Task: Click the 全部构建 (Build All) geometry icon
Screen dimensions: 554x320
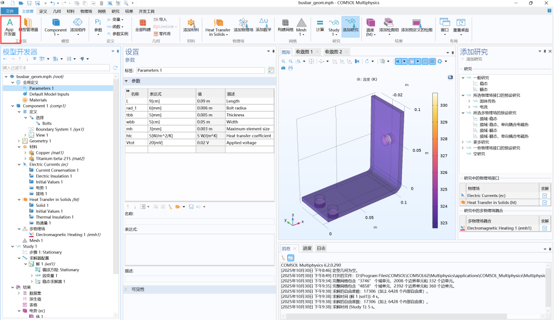Action: click(x=142, y=25)
